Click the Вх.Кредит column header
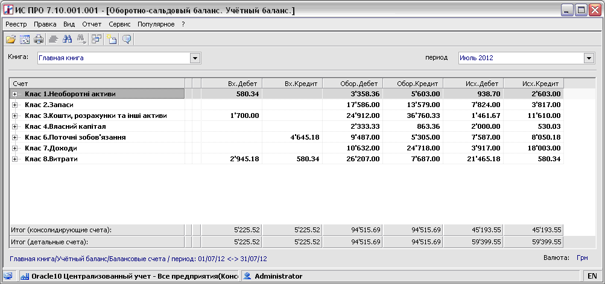 tap(292, 83)
